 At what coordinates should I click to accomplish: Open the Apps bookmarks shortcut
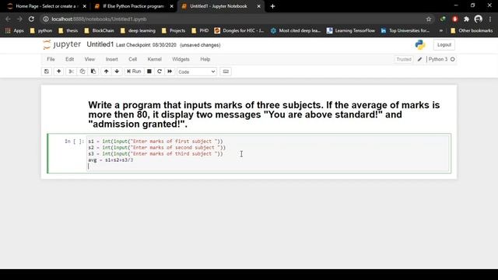click(x=15, y=31)
